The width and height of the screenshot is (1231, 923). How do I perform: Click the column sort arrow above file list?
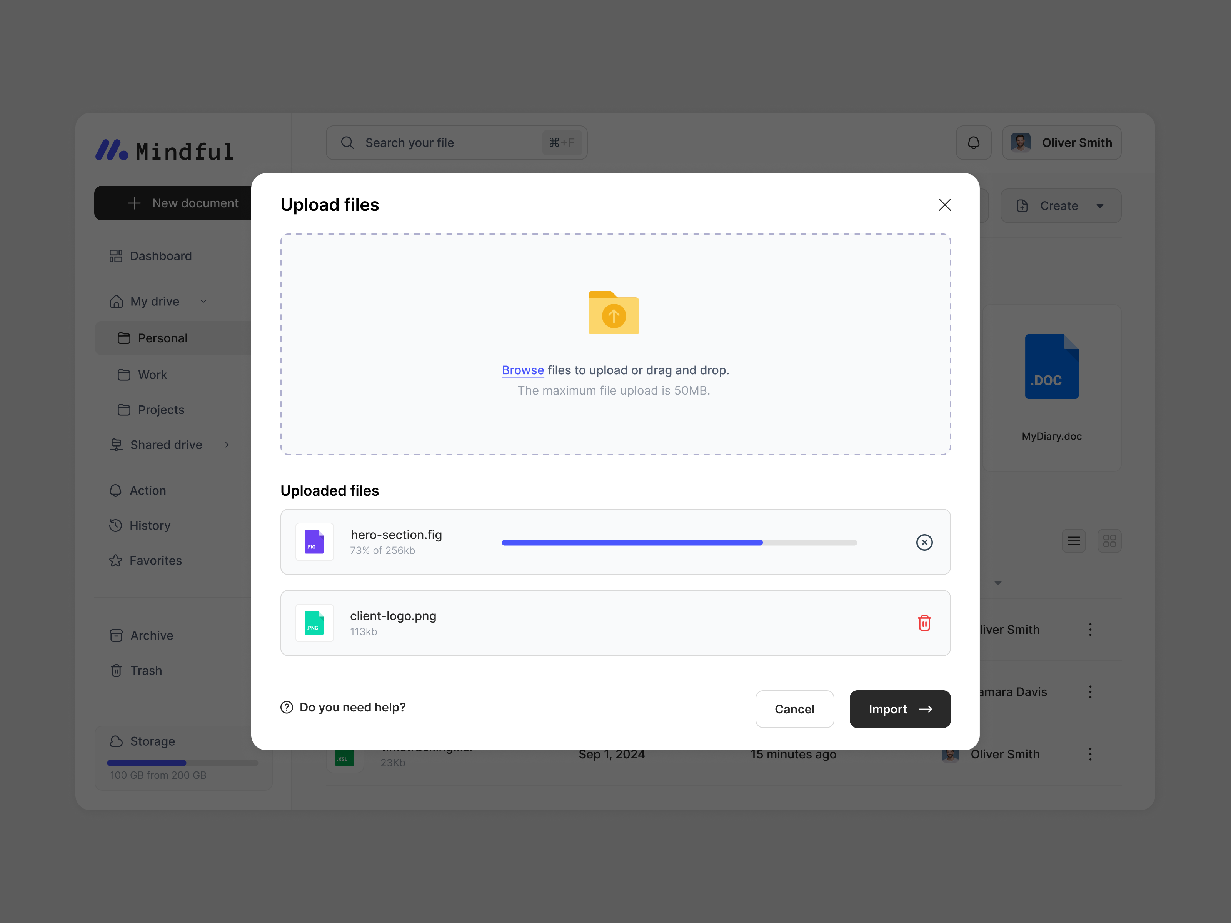[998, 583]
